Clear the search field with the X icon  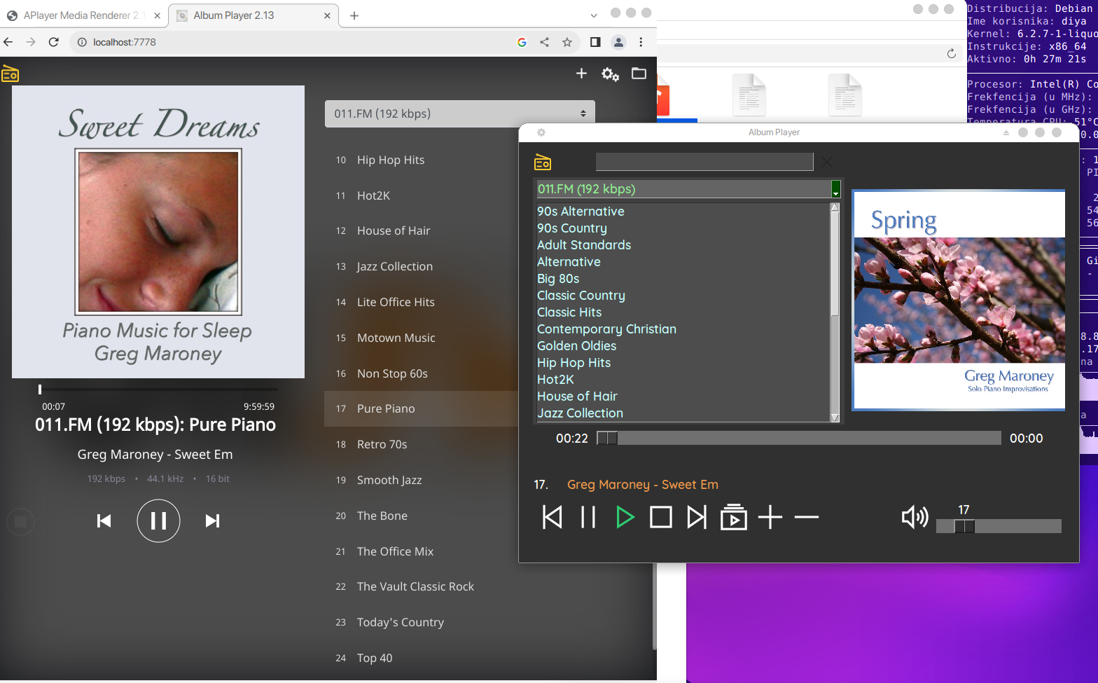pos(827,162)
